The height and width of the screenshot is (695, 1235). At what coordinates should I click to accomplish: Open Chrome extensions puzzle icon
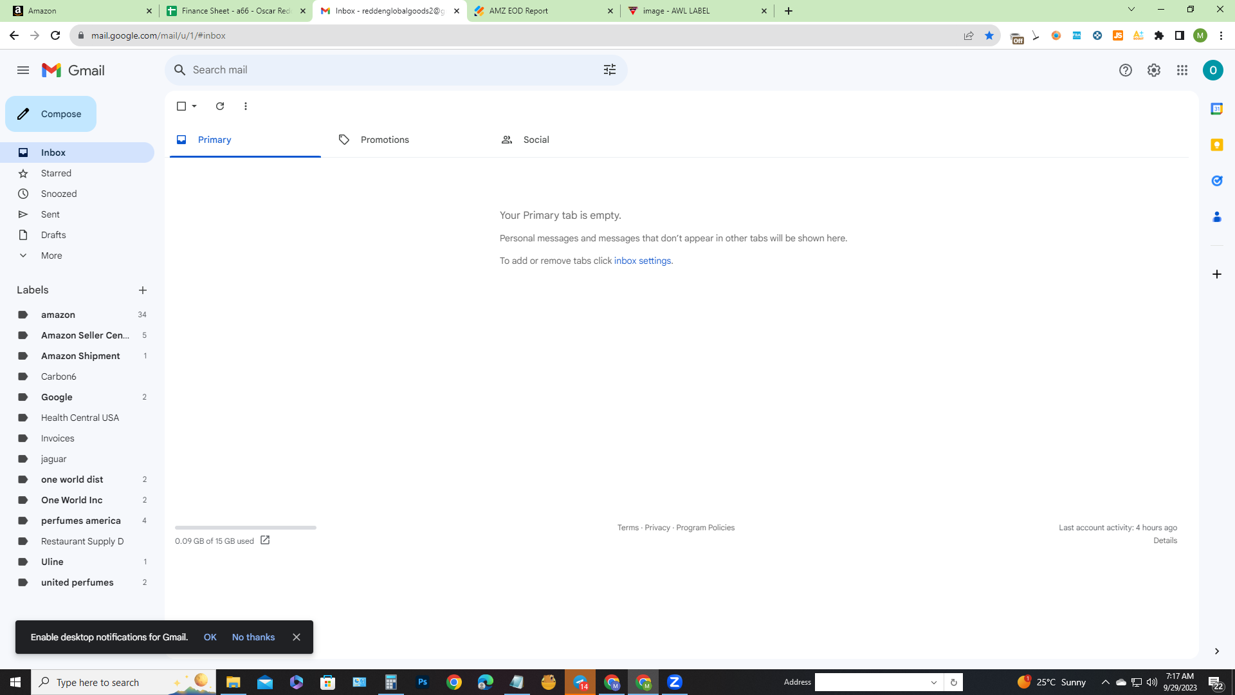(1159, 35)
